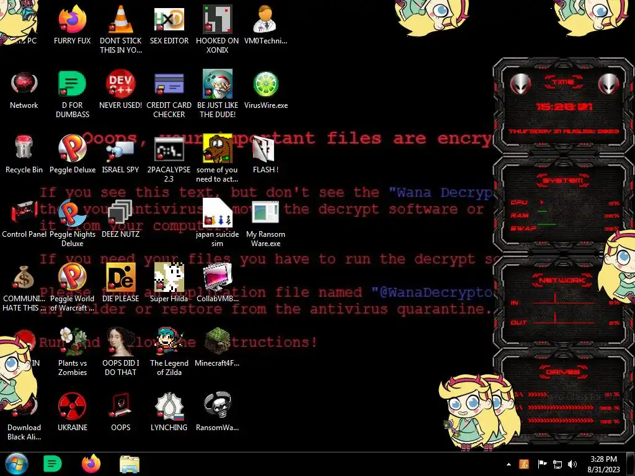The image size is (635, 476).
Task: Open OOPS DID I DO THAT portrait icon
Action: (x=120, y=342)
